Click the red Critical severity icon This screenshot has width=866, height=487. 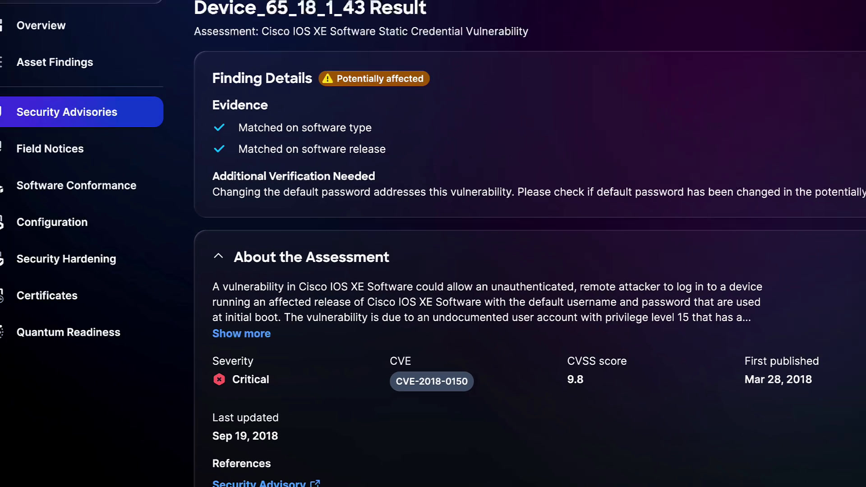tap(219, 380)
